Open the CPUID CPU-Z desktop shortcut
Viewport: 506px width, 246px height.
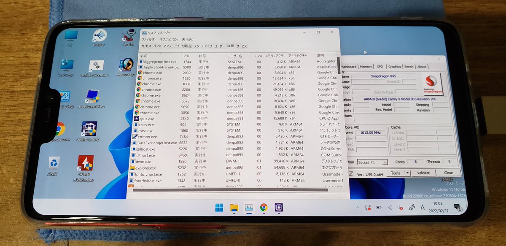(x=89, y=131)
